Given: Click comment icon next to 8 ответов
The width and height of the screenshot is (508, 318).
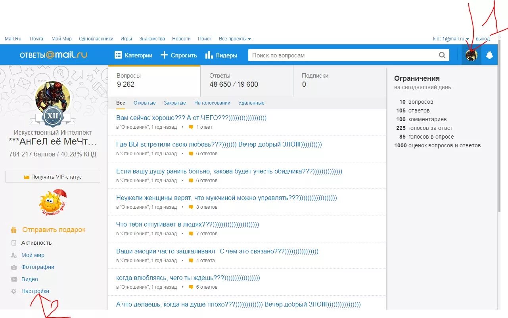Looking at the screenshot, I should point(191,207).
